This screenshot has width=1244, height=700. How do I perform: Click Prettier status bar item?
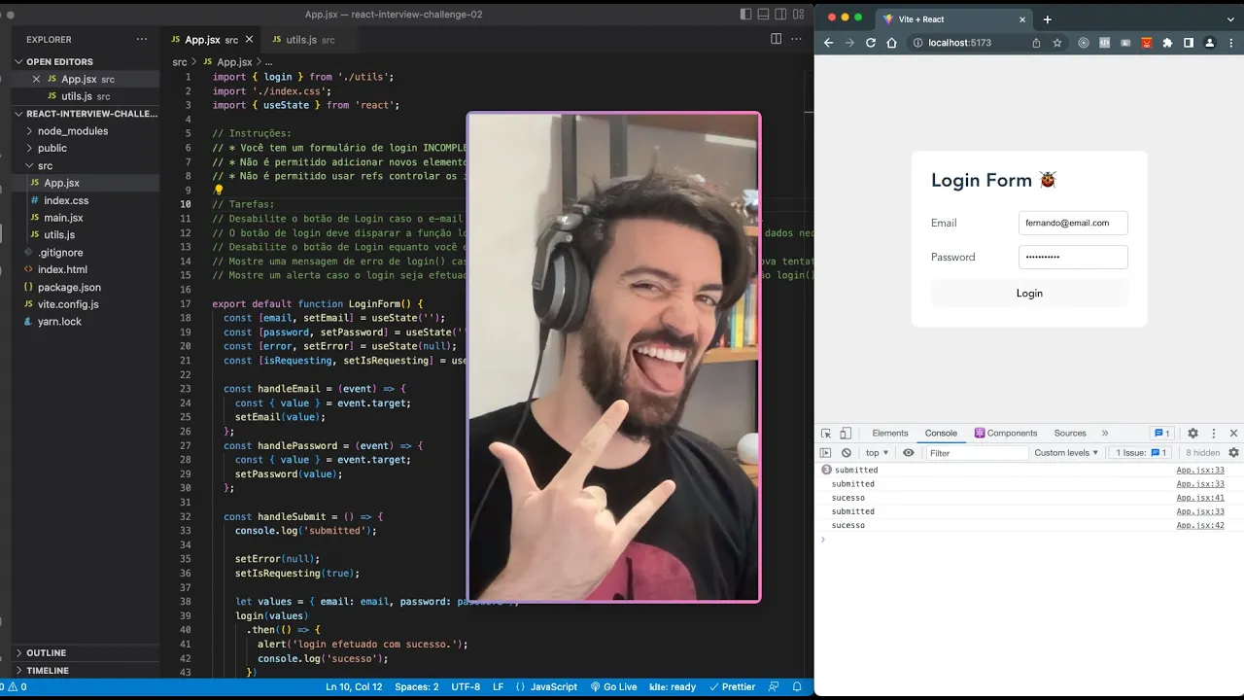(731, 686)
